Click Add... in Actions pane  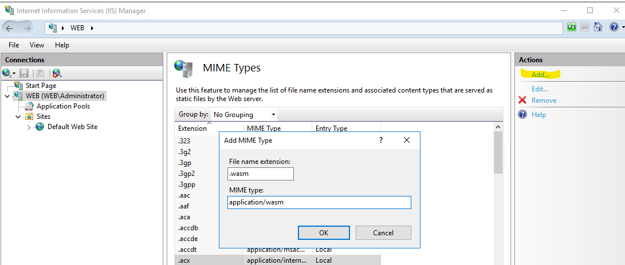click(x=540, y=74)
